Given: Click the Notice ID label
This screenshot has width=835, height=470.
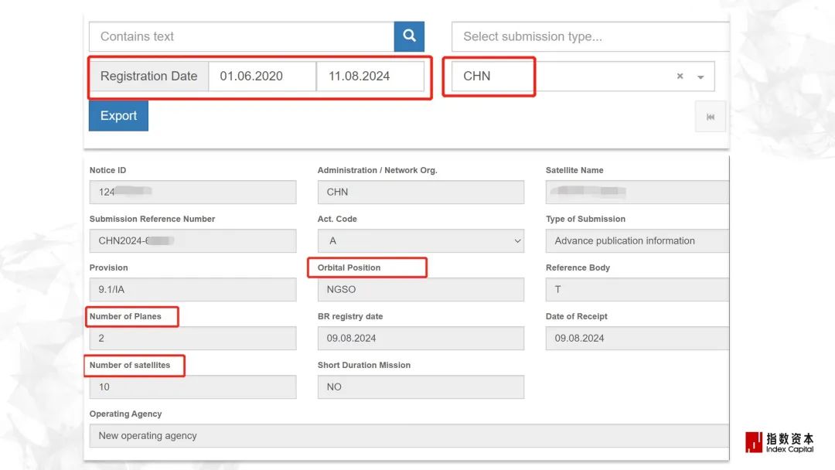Looking at the screenshot, I should coord(107,170).
